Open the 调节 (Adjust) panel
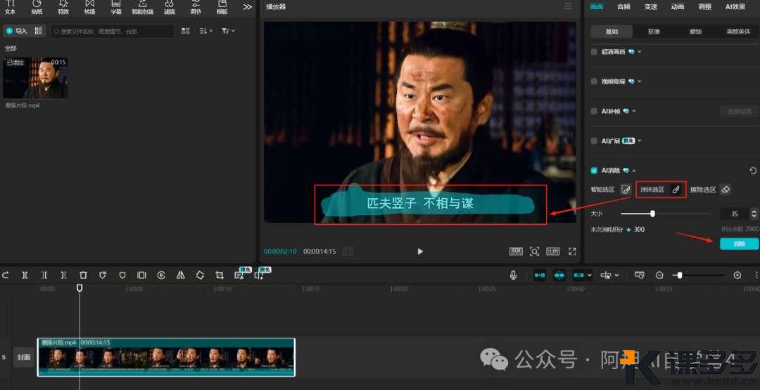Viewport: 760px width, 390px height. point(196,7)
